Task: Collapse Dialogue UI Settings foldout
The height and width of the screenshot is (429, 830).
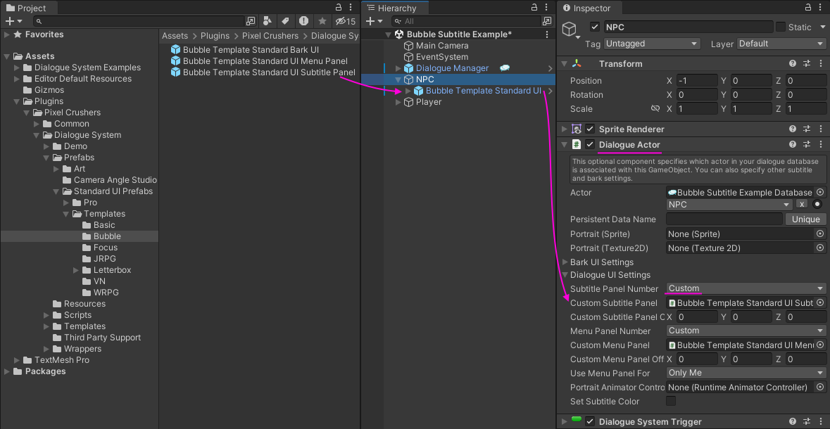Action: pos(565,275)
